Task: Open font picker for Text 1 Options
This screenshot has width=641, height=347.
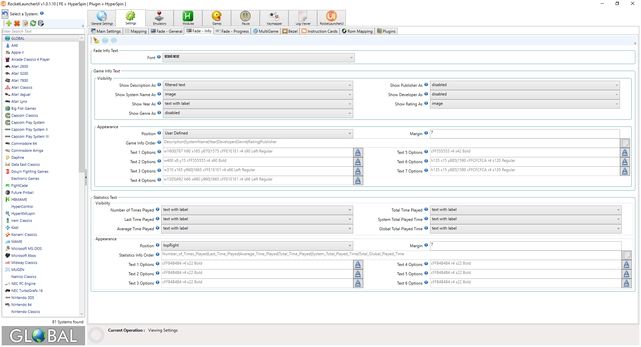Action: 358,152
